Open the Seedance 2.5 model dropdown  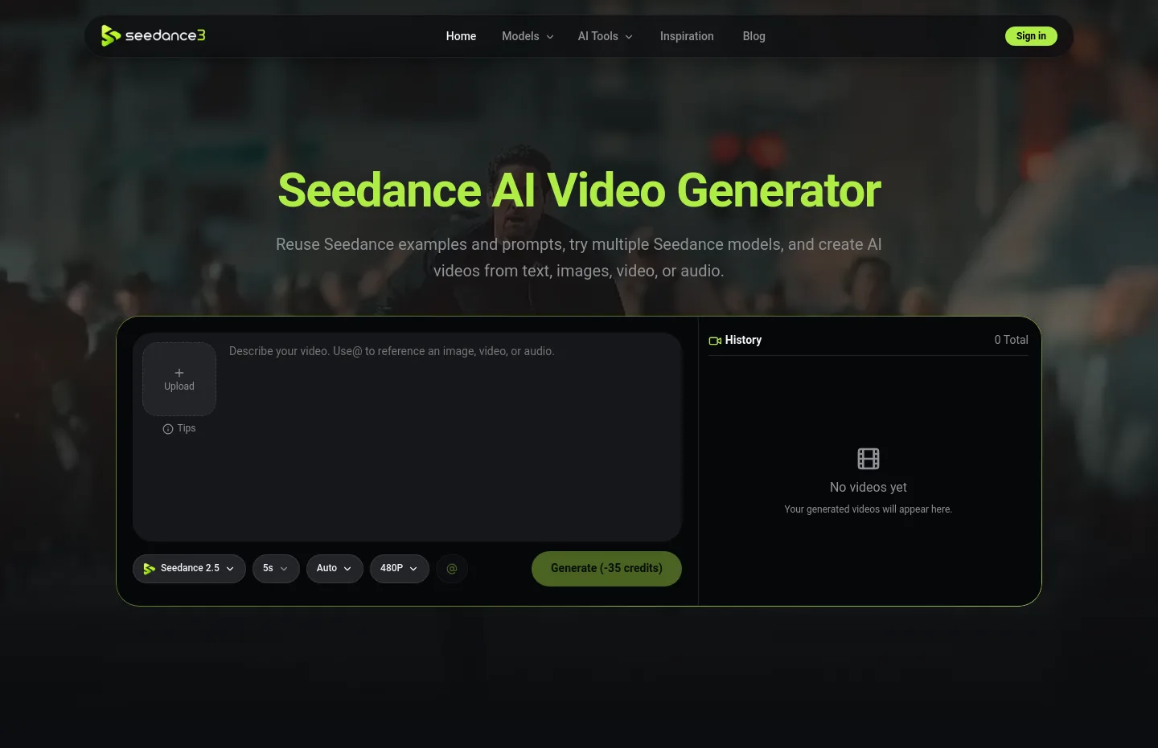pos(189,569)
